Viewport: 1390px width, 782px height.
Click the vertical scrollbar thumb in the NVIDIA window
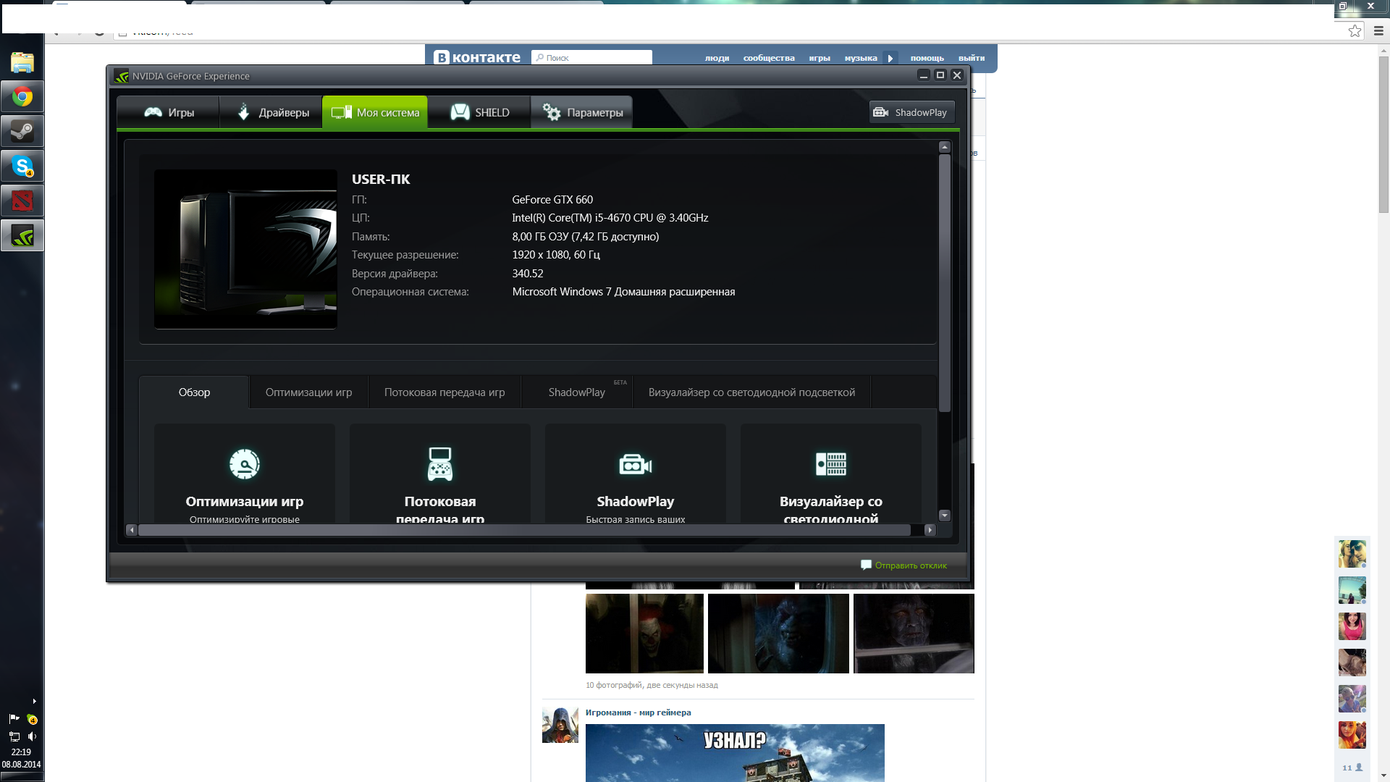tap(944, 282)
